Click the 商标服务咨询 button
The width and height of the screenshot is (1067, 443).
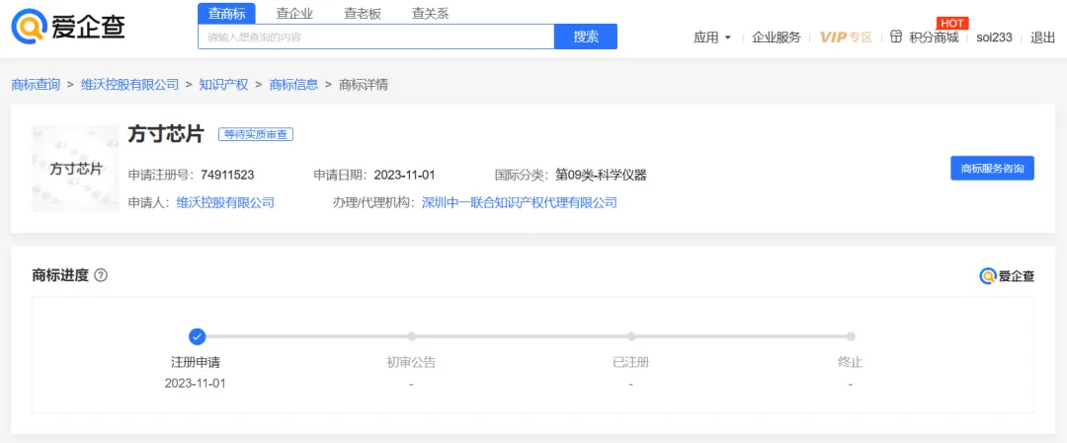click(x=992, y=168)
